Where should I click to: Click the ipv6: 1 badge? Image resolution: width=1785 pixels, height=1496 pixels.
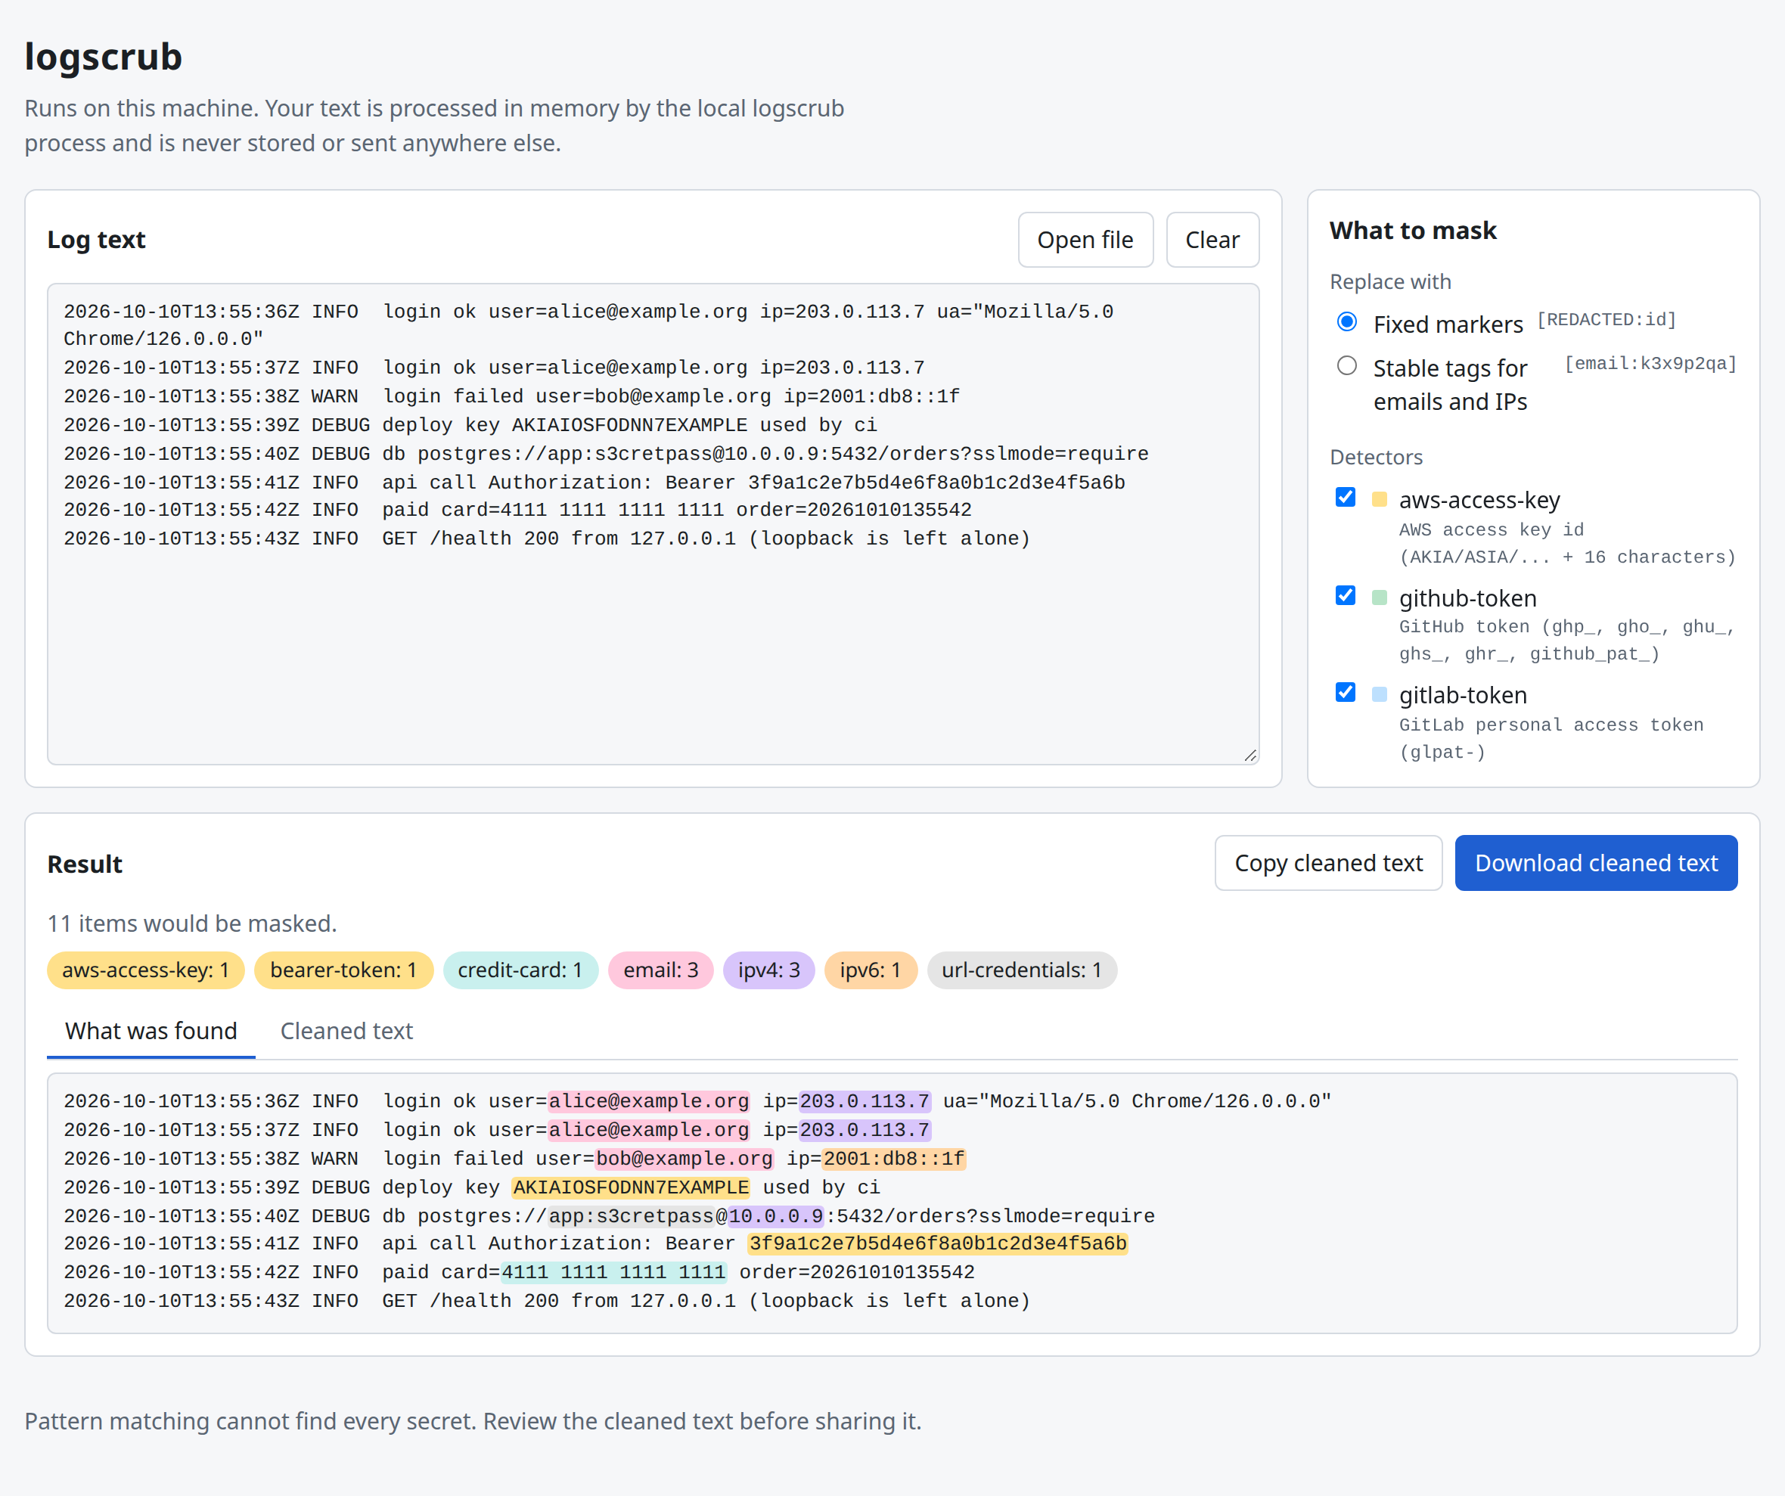(871, 970)
